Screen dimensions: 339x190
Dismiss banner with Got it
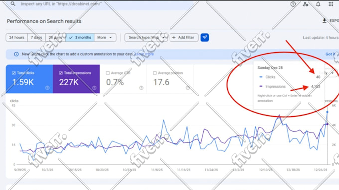point(330,54)
